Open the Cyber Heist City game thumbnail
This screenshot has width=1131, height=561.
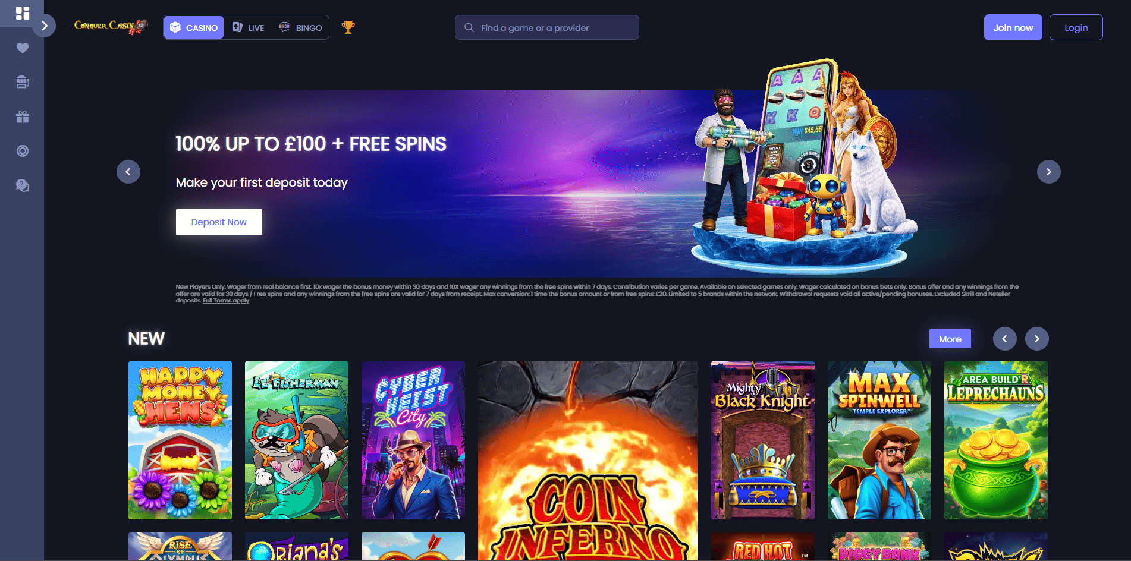(x=413, y=440)
